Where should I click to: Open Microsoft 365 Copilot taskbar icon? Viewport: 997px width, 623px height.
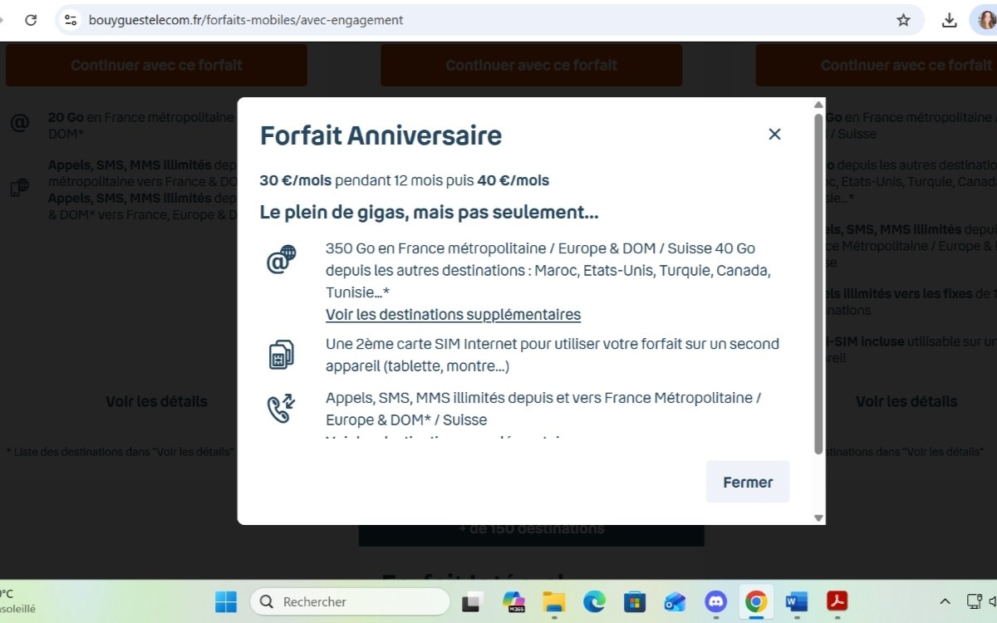(x=513, y=601)
